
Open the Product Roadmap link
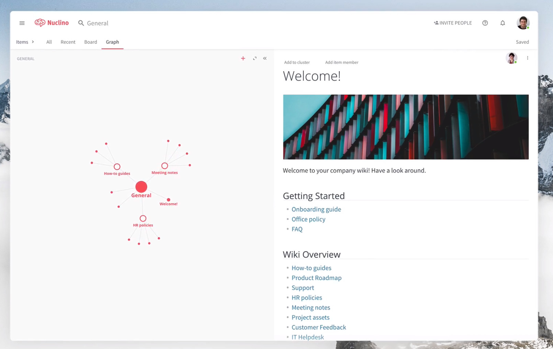point(317,278)
